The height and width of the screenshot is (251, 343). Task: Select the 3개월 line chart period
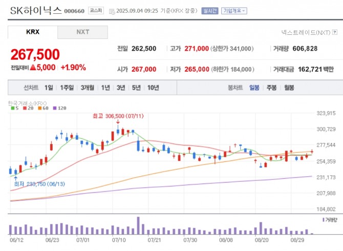87,88
